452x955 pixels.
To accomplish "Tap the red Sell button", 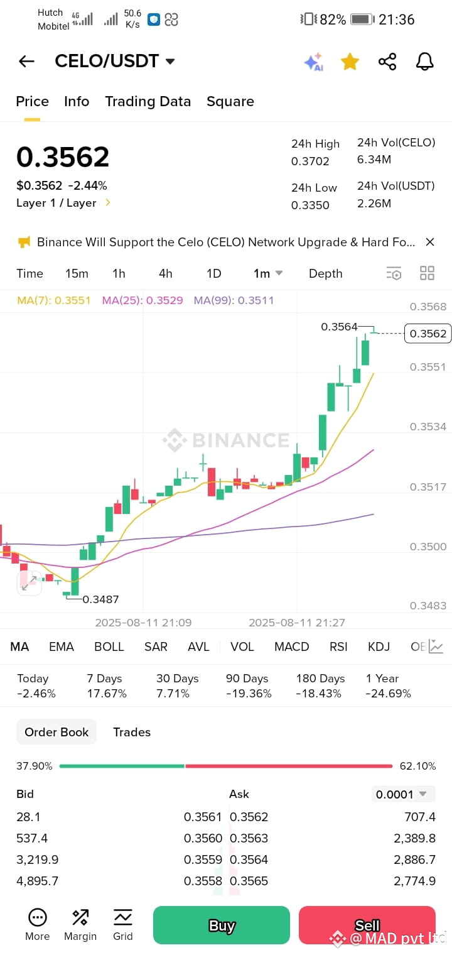I will 367,925.
